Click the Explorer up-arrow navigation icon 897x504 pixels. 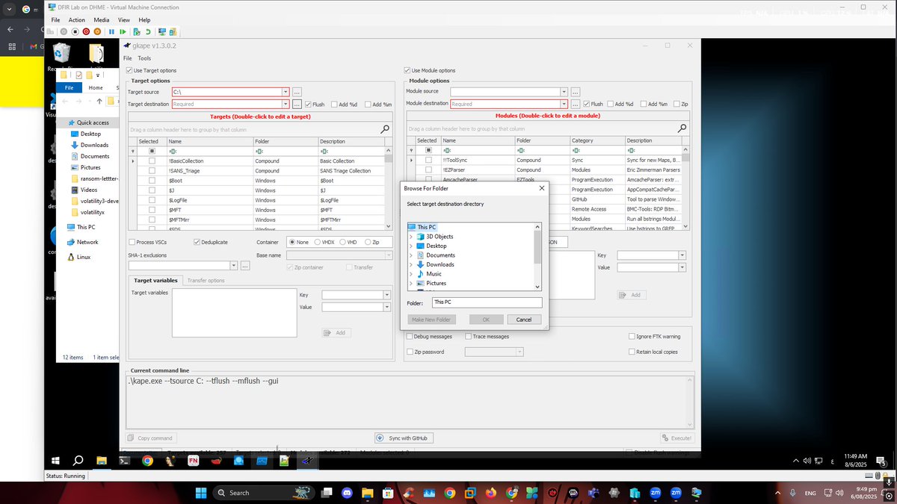click(x=99, y=101)
